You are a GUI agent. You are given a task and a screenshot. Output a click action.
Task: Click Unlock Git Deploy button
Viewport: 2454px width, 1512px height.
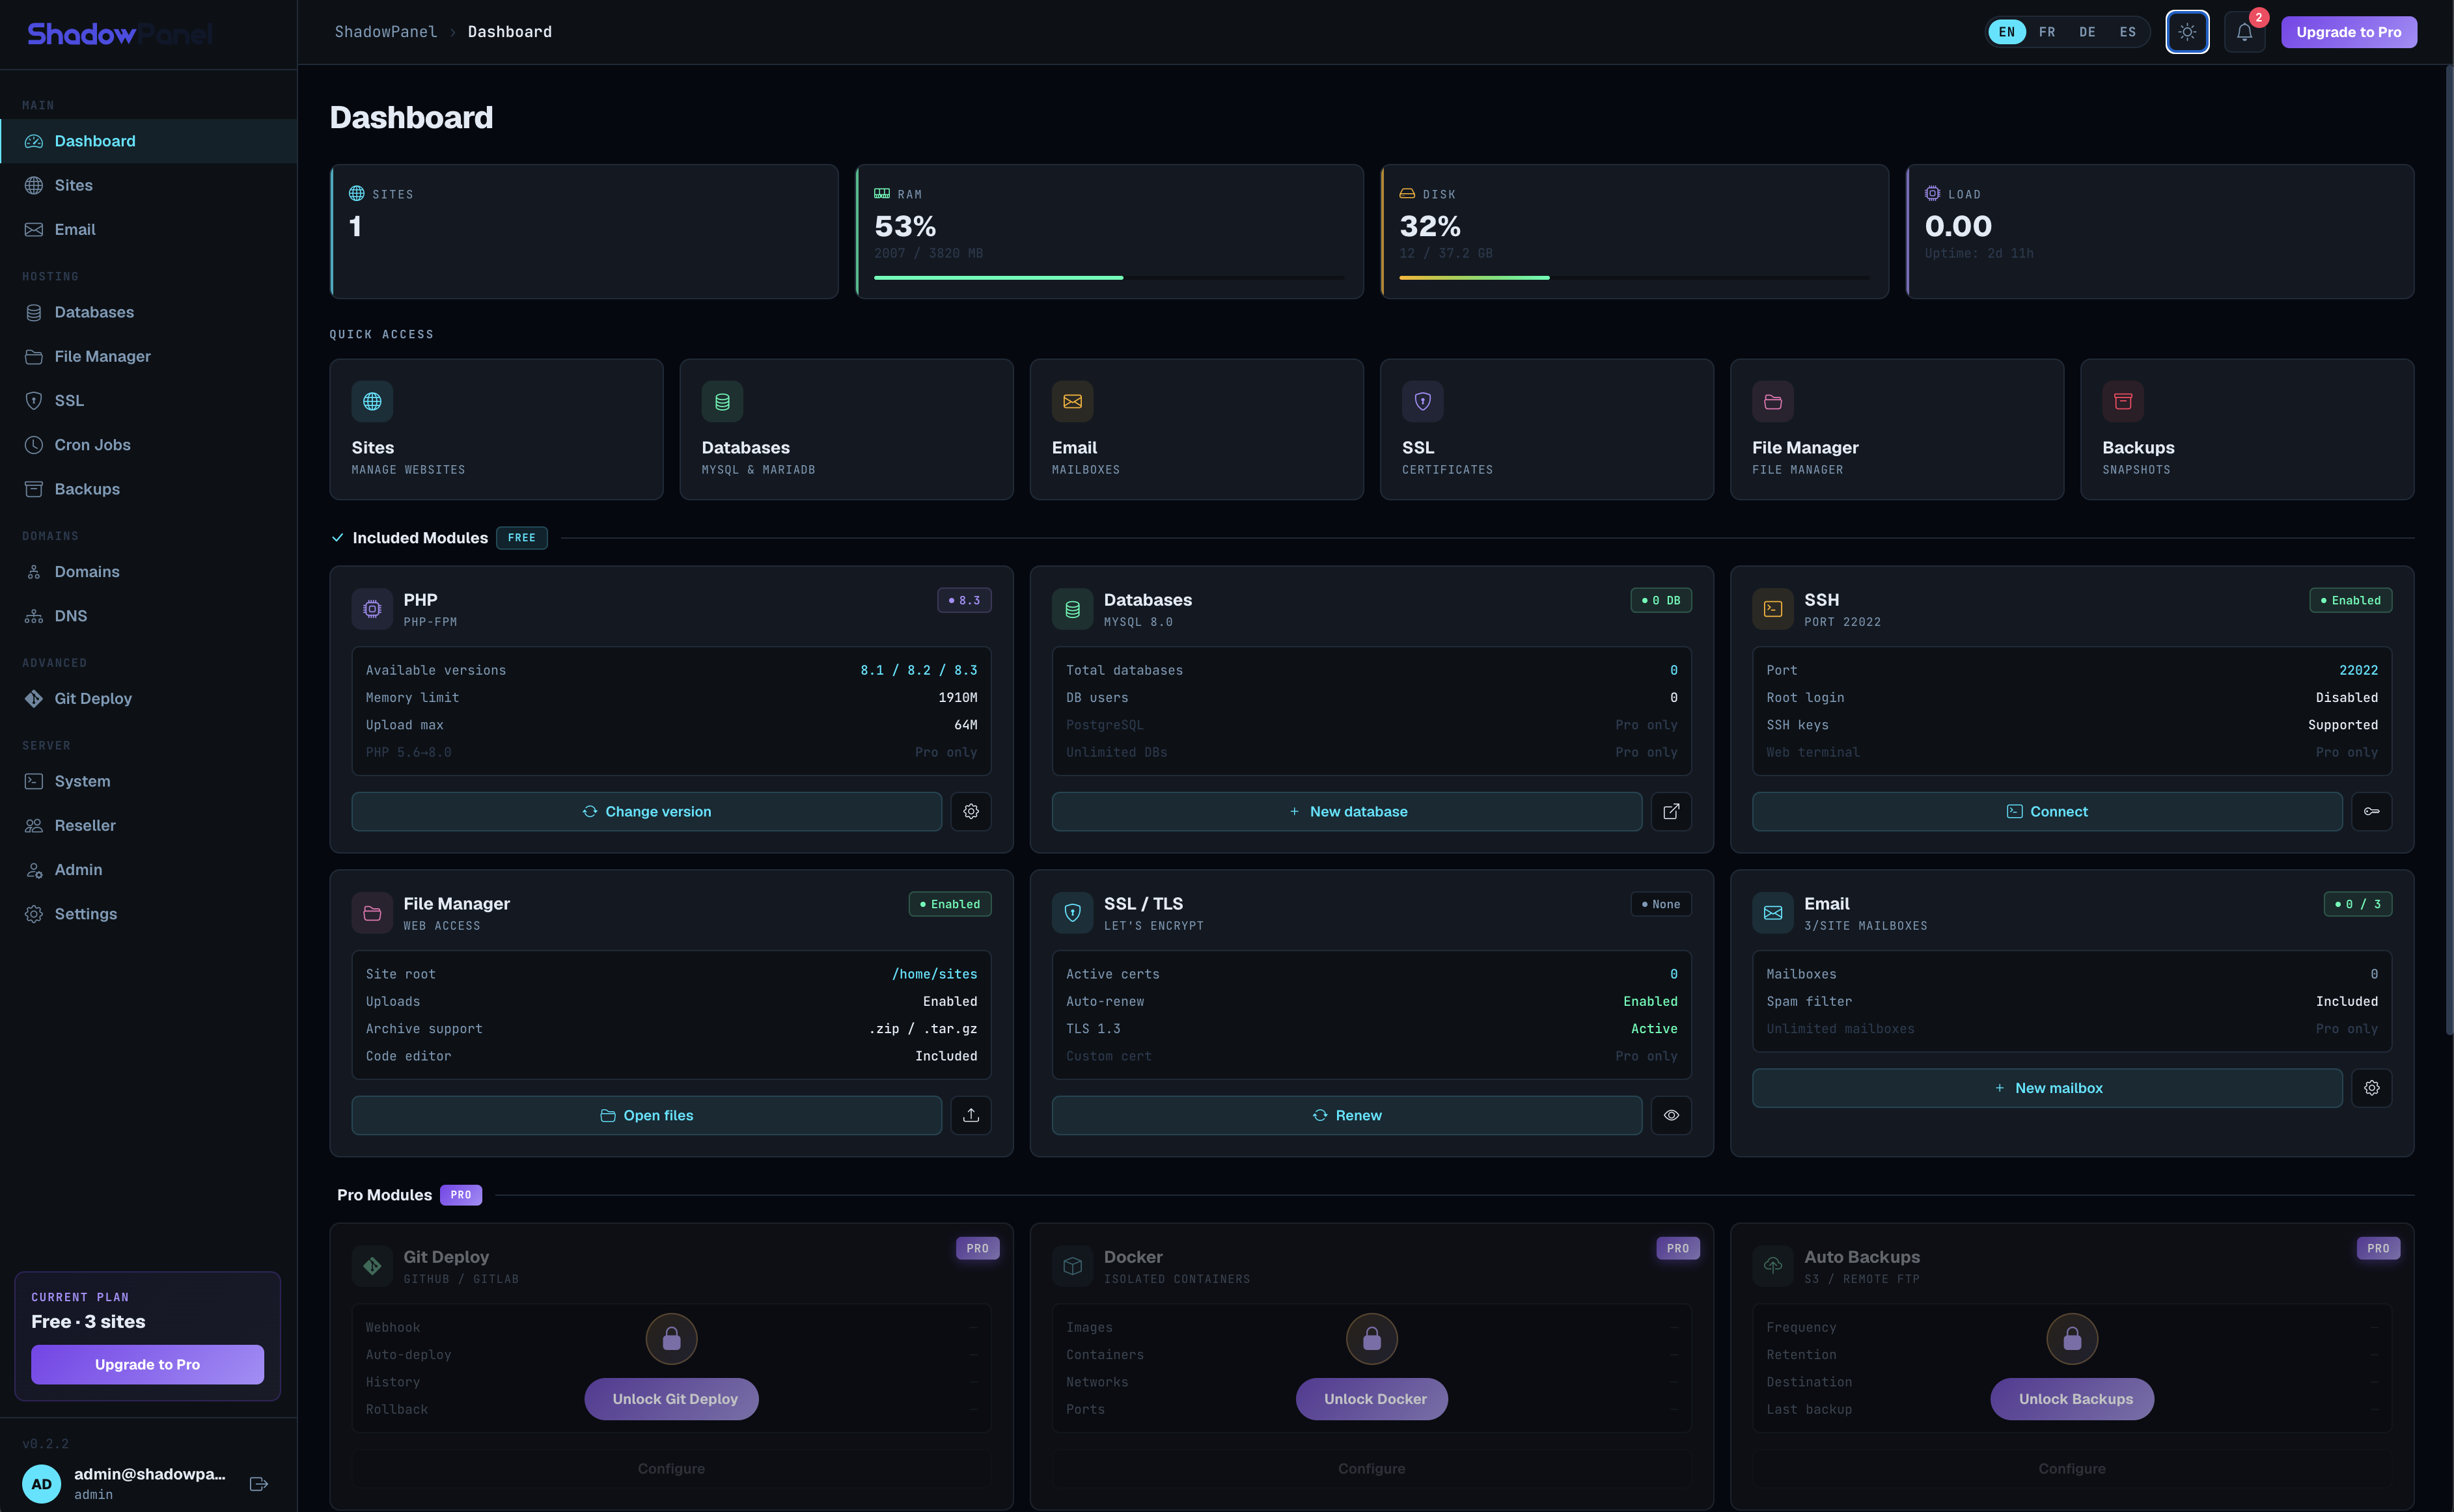coord(671,1399)
